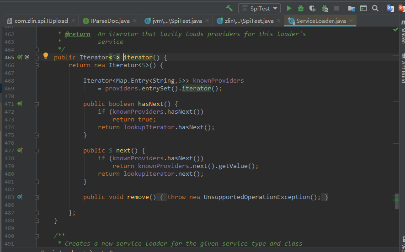Switch to zlin\...\SpiTest.java tab

pyautogui.click(x=249, y=21)
